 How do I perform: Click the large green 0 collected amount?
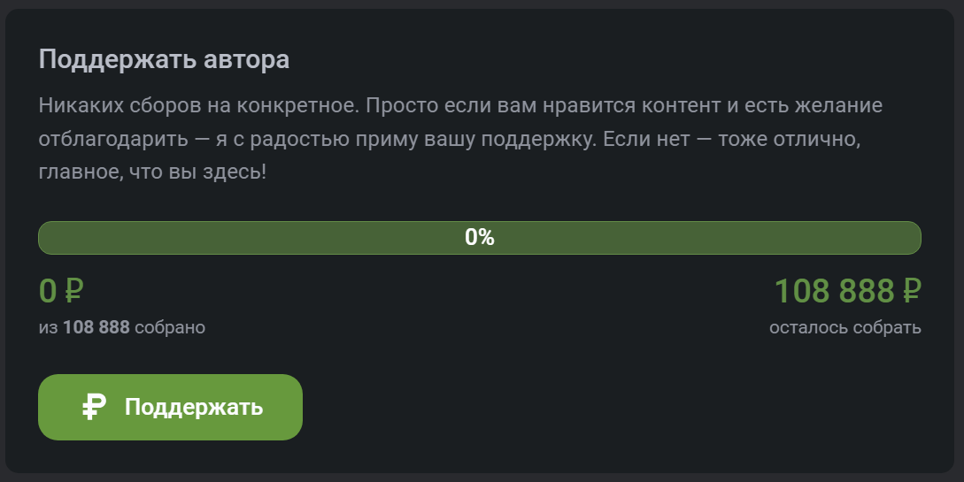click(x=48, y=291)
